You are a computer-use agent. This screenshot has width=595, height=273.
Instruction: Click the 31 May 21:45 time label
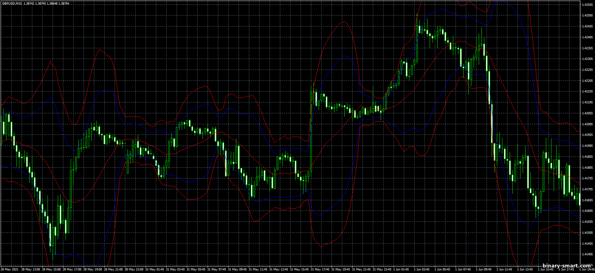pos(361,269)
